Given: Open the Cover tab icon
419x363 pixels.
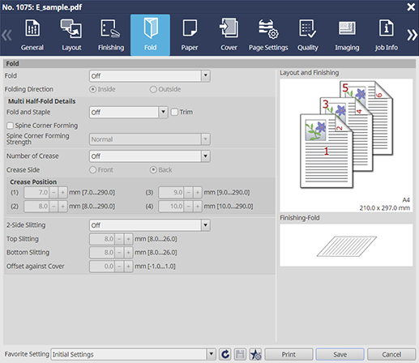Looking at the screenshot, I should tap(229, 28).
